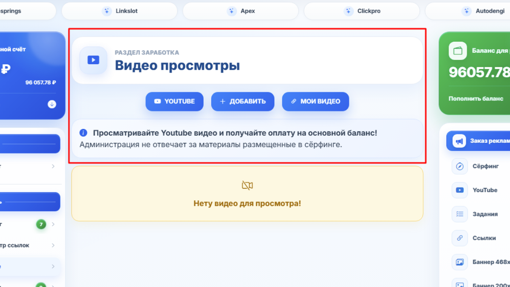This screenshot has height=287, width=510.
Task: Click the round download arrow in blue account card
Action: tap(52, 104)
